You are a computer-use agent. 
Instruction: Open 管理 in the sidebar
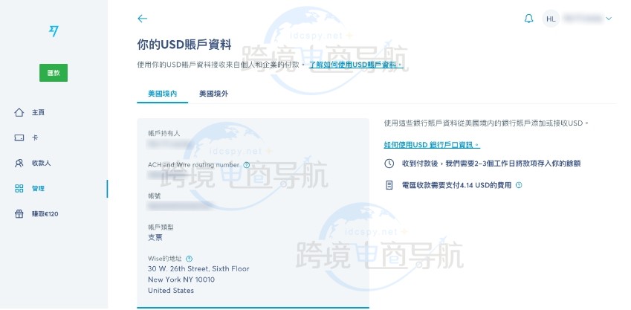(x=38, y=188)
